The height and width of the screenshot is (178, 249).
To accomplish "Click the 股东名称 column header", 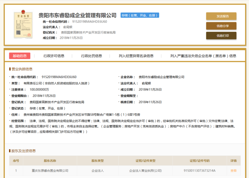I will 50,161.
